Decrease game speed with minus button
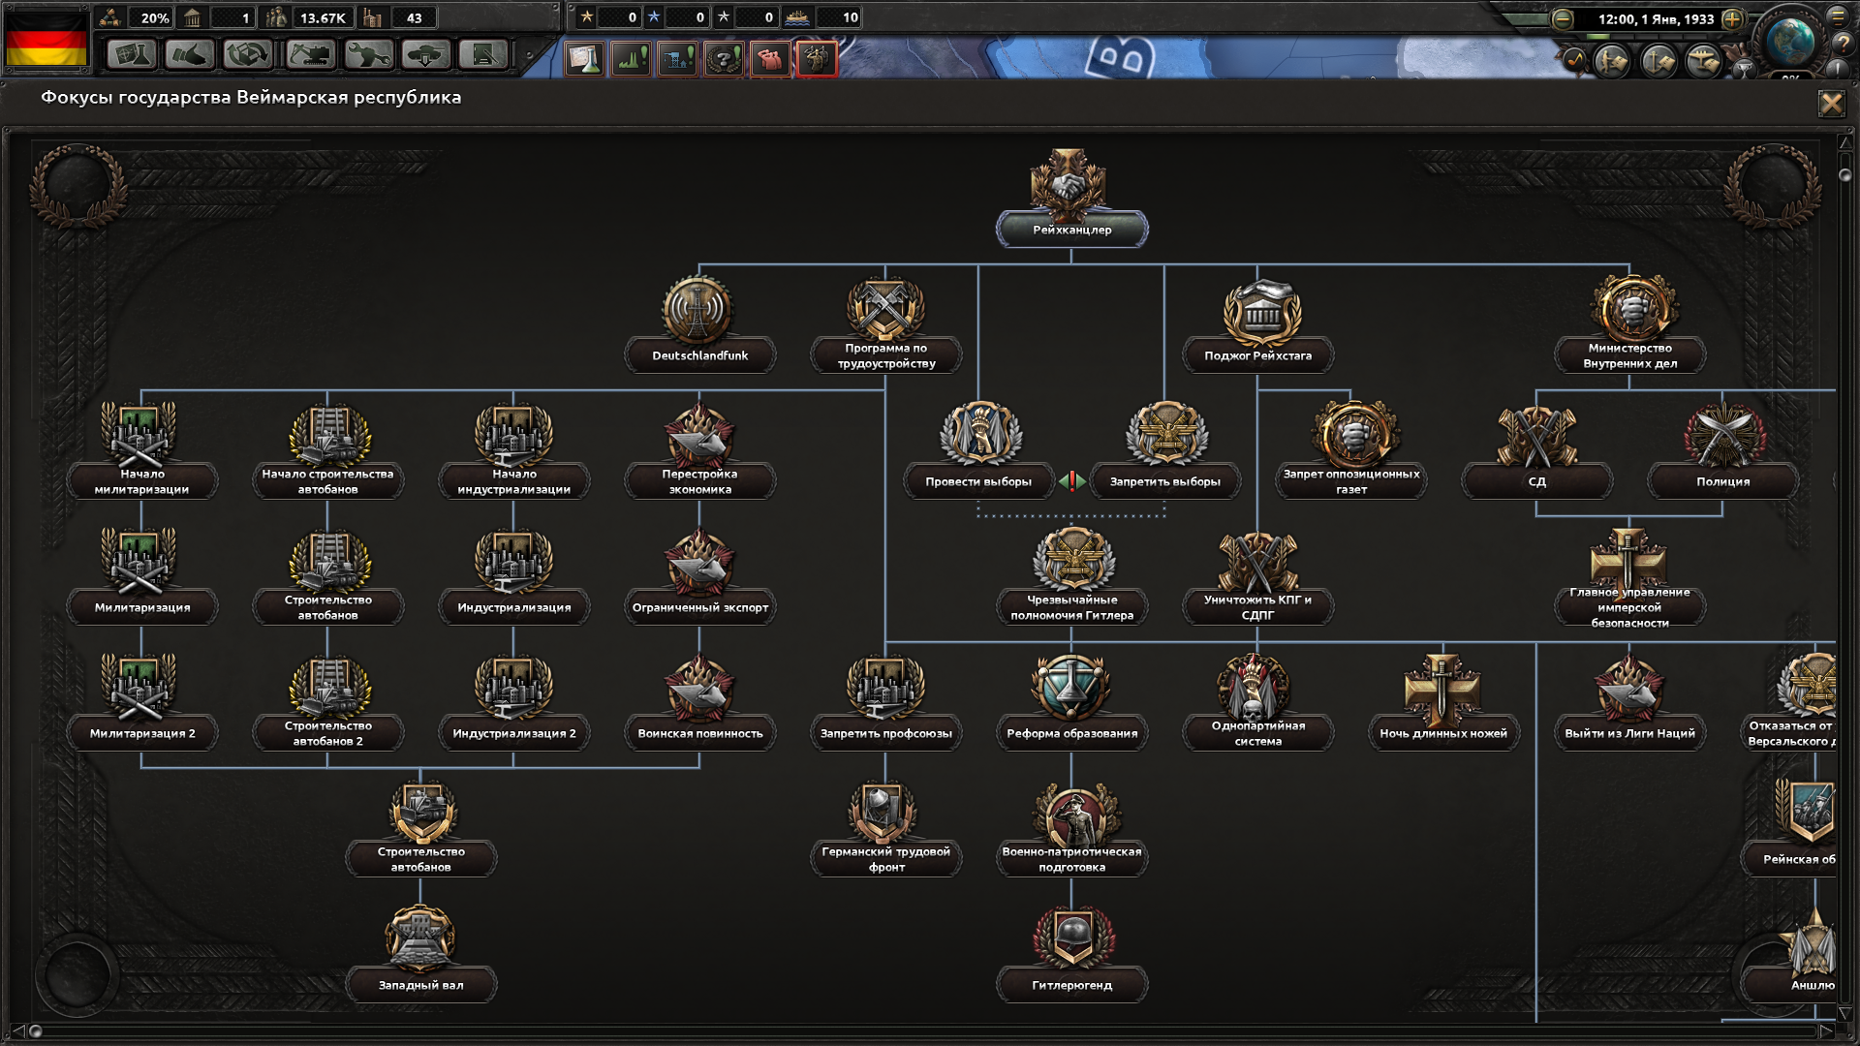Image resolution: width=1860 pixels, height=1046 pixels. coord(1563,18)
